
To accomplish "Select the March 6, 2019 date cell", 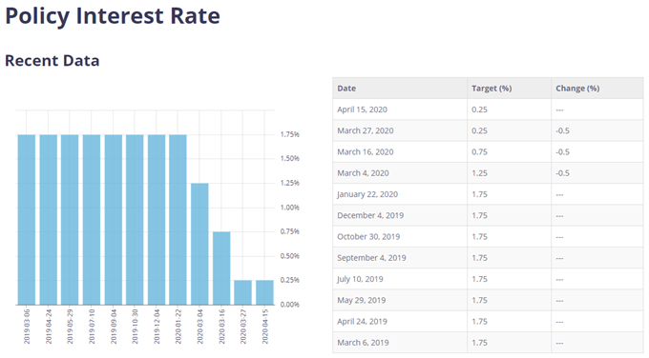I will [x=400, y=343].
